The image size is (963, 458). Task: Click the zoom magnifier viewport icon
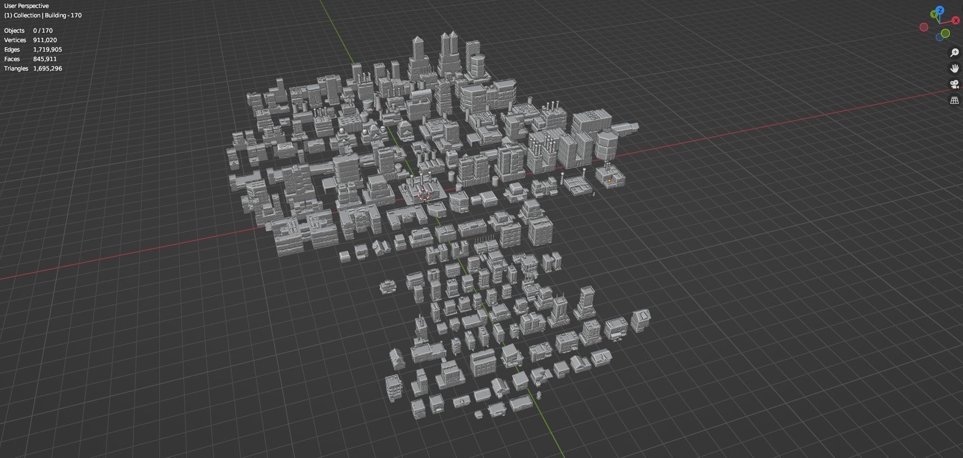click(955, 52)
